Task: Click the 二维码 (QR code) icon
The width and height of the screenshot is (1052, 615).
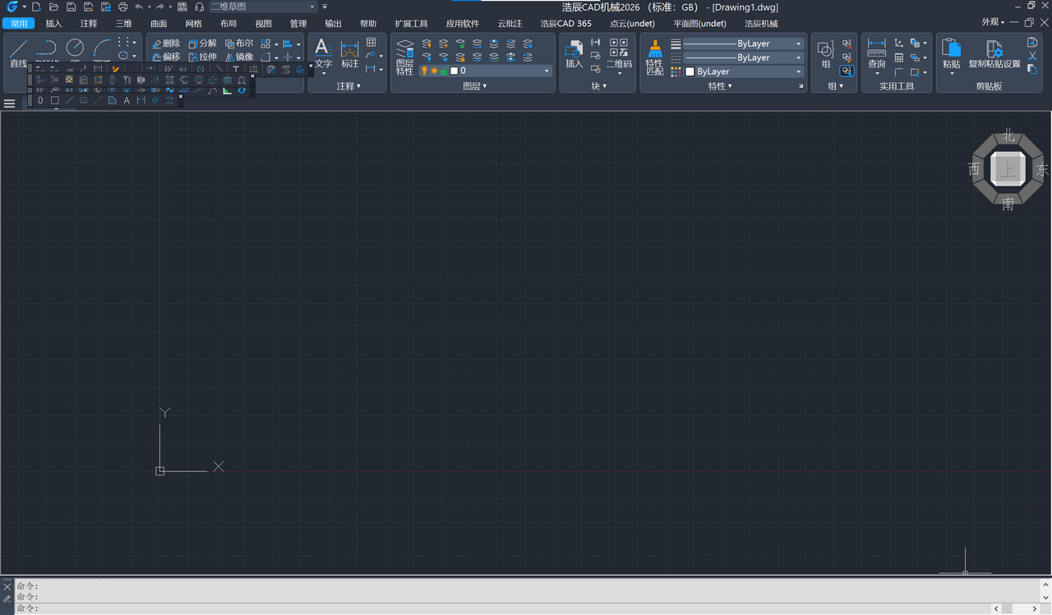Action: click(x=619, y=52)
